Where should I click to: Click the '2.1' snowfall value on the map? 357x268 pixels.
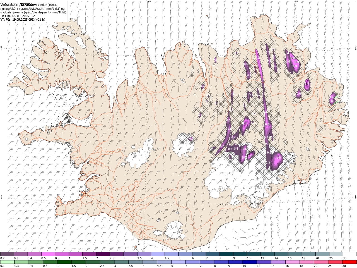[245, 123]
